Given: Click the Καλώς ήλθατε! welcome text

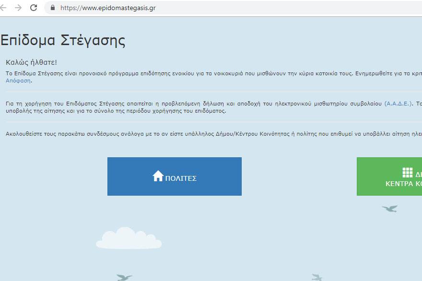Looking at the screenshot, I should click(31, 62).
